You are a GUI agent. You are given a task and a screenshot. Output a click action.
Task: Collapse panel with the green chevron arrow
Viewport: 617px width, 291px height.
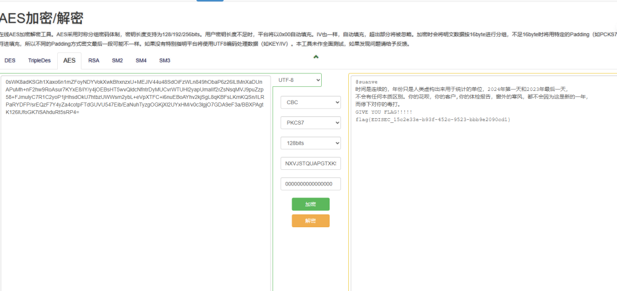point(316,57)
